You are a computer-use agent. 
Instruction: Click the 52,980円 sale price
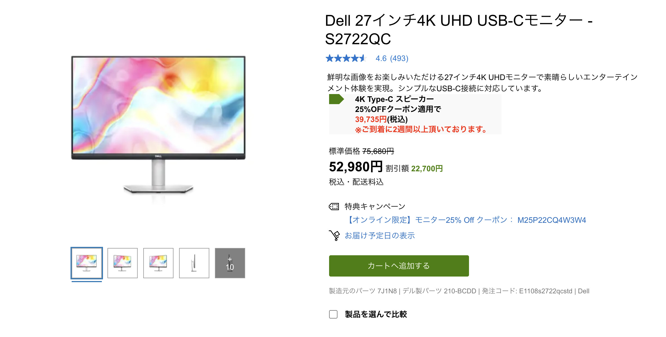(x=356, y=167)
